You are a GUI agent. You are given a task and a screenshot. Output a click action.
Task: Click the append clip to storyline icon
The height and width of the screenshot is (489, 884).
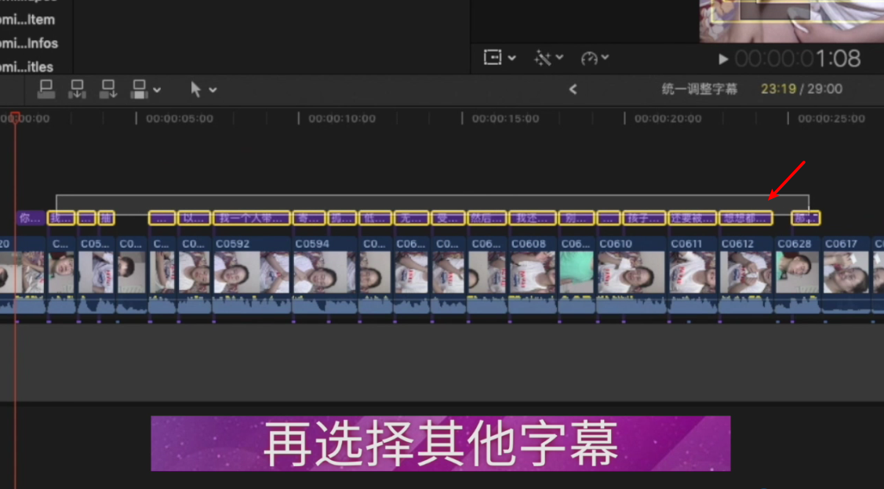point(108,89)
